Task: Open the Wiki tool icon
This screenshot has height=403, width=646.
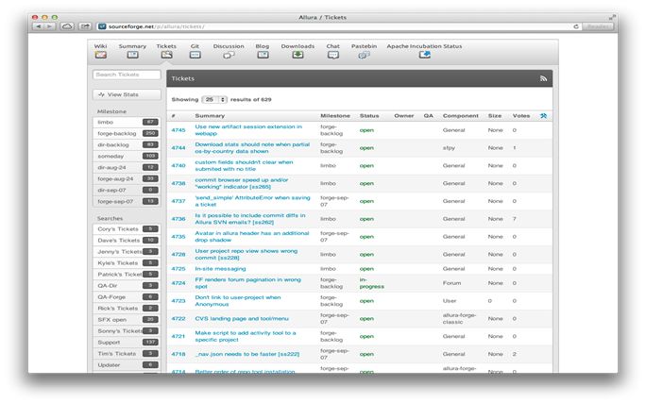Action: coord(100,55)
